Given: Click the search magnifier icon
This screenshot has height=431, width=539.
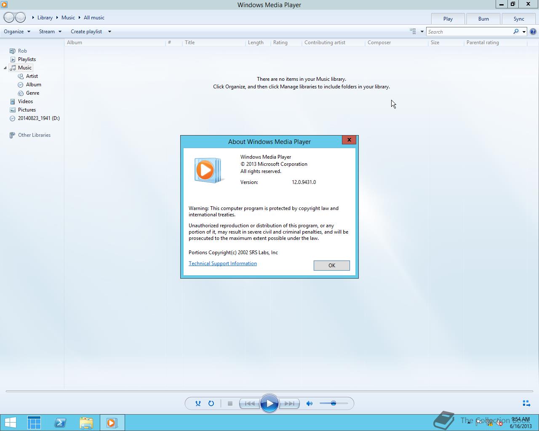Looking at the screenshot, I should click(x=516, y=32).
